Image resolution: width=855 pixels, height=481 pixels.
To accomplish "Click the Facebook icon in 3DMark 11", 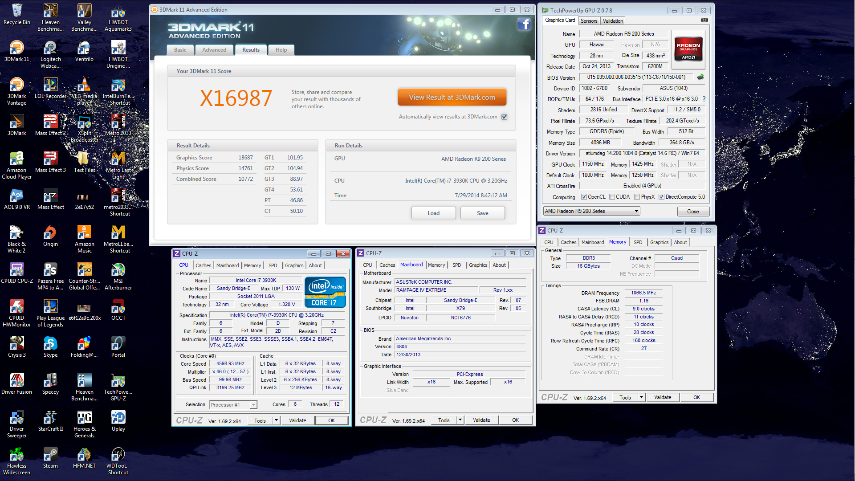I will pos(524,24).
